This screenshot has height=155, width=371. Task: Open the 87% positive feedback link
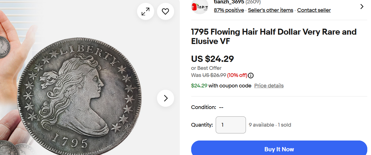point(229,10)
